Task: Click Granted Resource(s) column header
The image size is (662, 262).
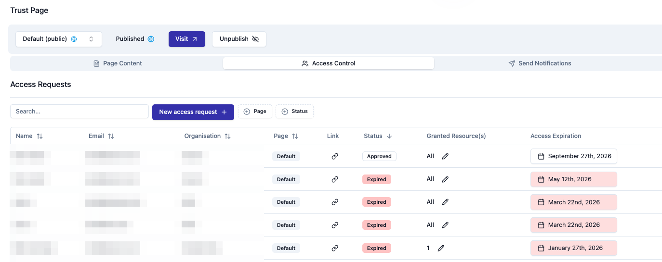Action: [x=456, y=136]
